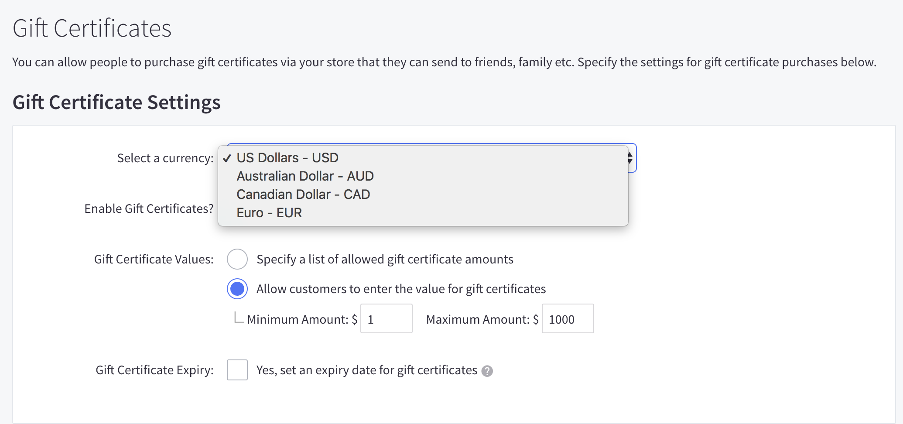The width and height of the screenshot is (903, 424).
Task: Choose Canadian Dollar - CAD currency option
Action: (303, 194)
